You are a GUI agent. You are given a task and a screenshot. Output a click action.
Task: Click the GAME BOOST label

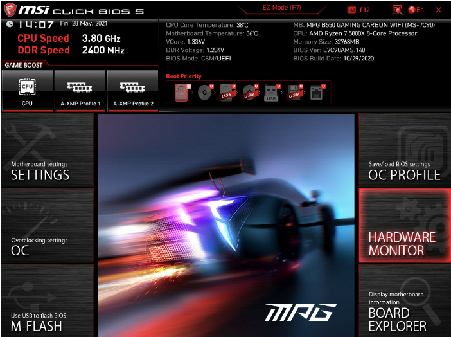coord(24,65)
